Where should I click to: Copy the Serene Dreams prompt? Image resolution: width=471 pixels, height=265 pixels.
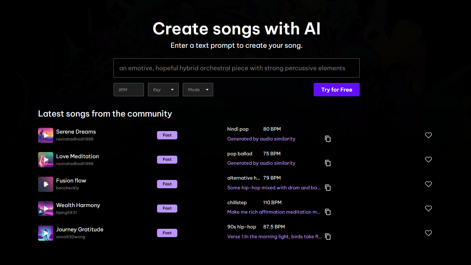pyautogui.click(x=328, y=139)
